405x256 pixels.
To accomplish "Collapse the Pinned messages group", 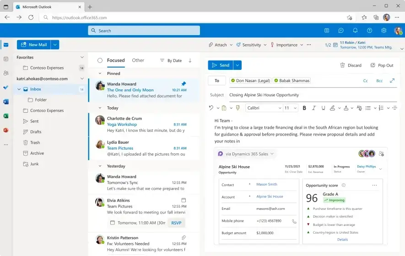I will click(100, 73).
